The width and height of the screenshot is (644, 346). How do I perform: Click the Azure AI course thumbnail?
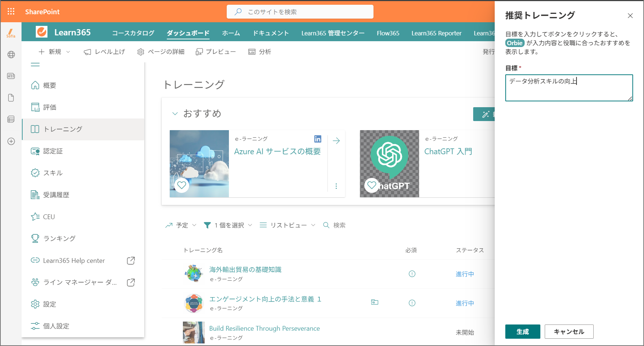(199, 164)
